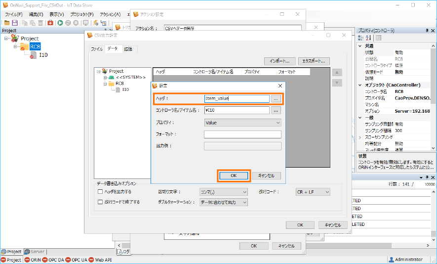Click the monitor display toolbar icon
This screenshot has width=437, height=264.
pyautogui.click(x=85, y=23)
